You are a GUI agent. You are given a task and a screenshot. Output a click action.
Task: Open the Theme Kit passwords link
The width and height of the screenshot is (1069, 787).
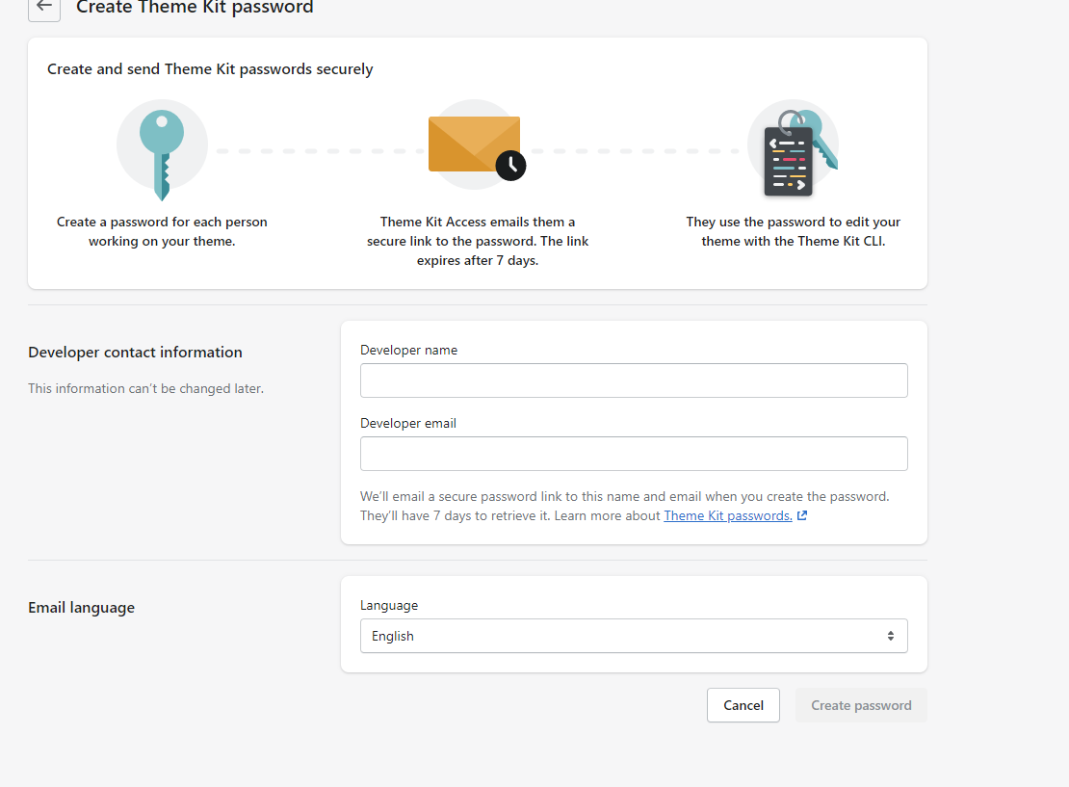click(727, 515)
